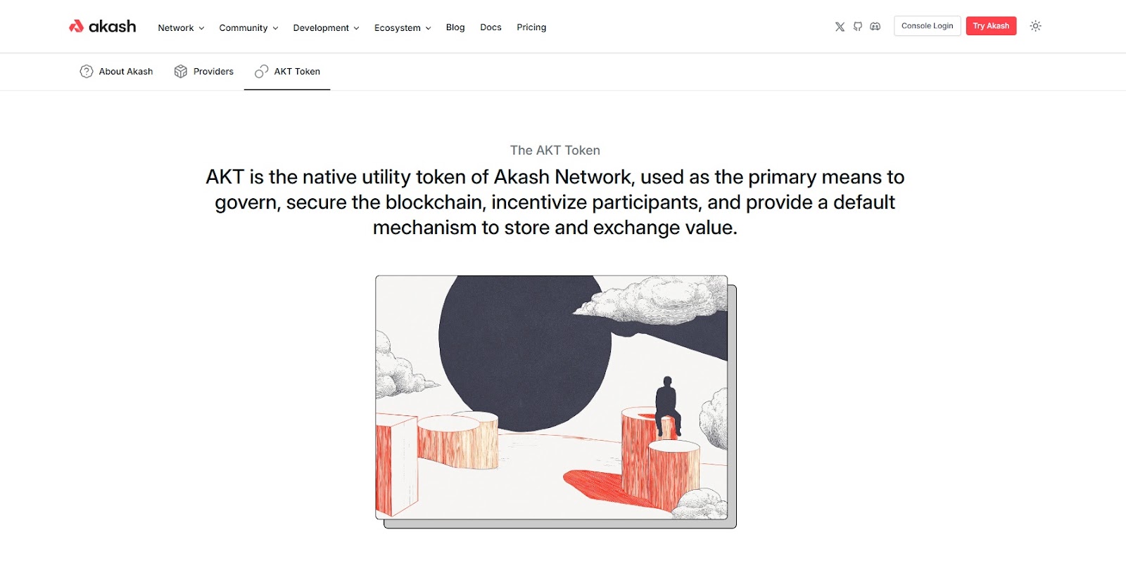Viewport: 1126px width, 577px height.
Task: Expand the Development dropdown menu
Action: tap(326, 27)
